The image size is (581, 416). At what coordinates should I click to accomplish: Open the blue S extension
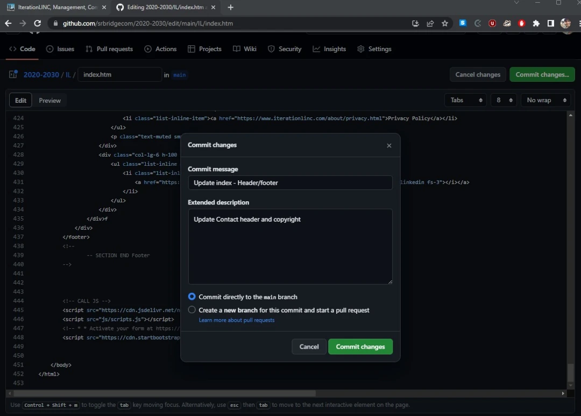[463, 23]
